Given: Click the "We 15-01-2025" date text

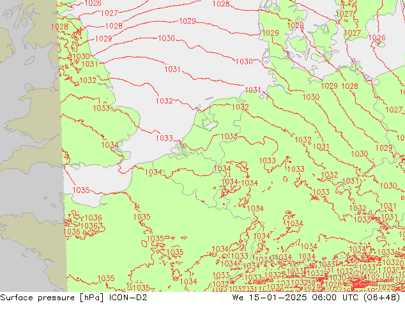Looking at the screenshot, I should click(270, 298).
